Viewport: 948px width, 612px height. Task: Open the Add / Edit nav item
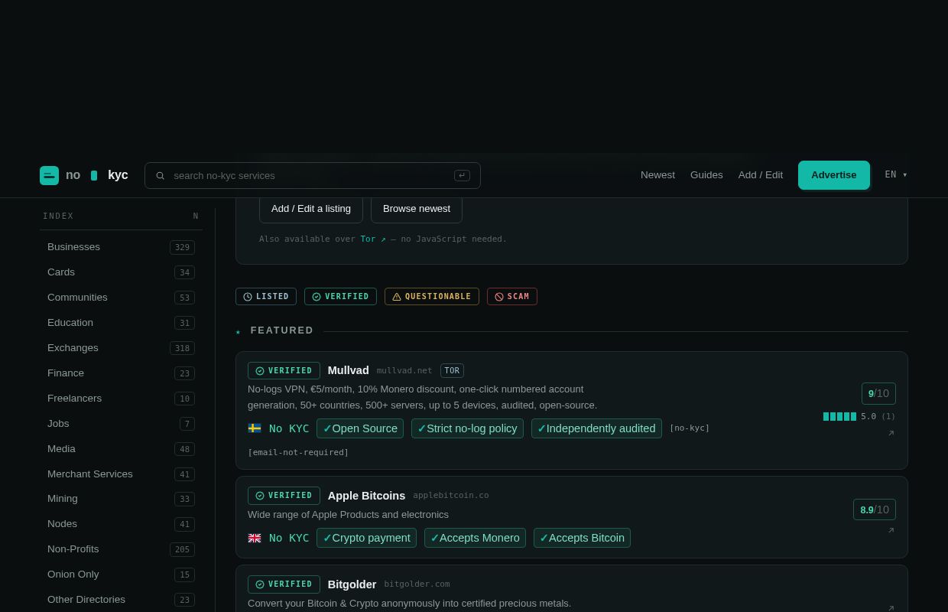click(x=761, y=174)
